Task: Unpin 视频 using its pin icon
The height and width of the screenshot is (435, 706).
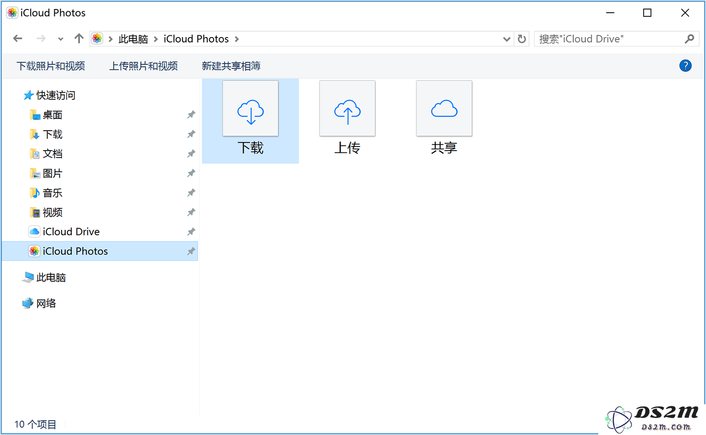Action: pos(191,212)
